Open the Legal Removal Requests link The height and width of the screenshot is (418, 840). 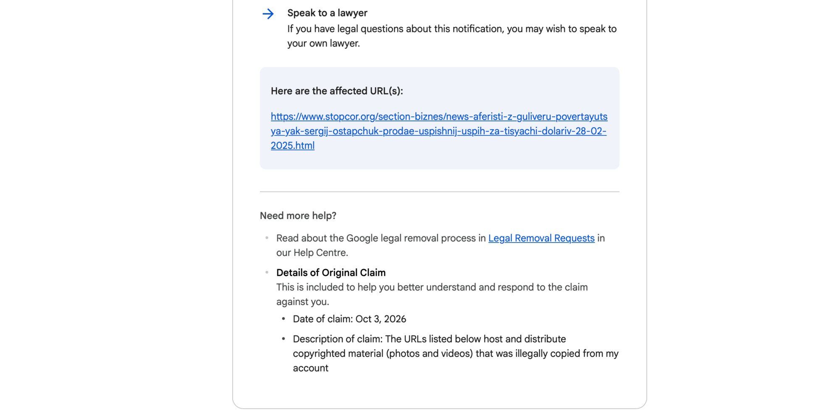(541, 238)
